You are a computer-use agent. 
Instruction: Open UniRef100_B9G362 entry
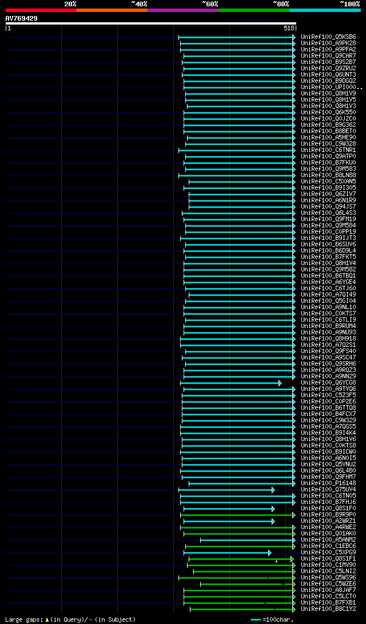[x=329, y=125]
